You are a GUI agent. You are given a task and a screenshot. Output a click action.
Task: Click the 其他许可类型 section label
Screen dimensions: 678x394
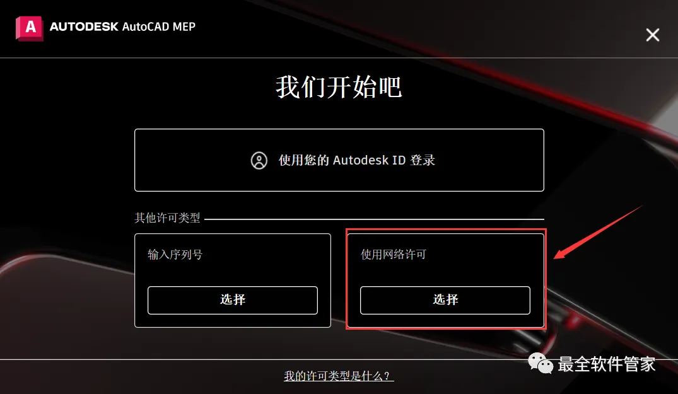point(167,217)
